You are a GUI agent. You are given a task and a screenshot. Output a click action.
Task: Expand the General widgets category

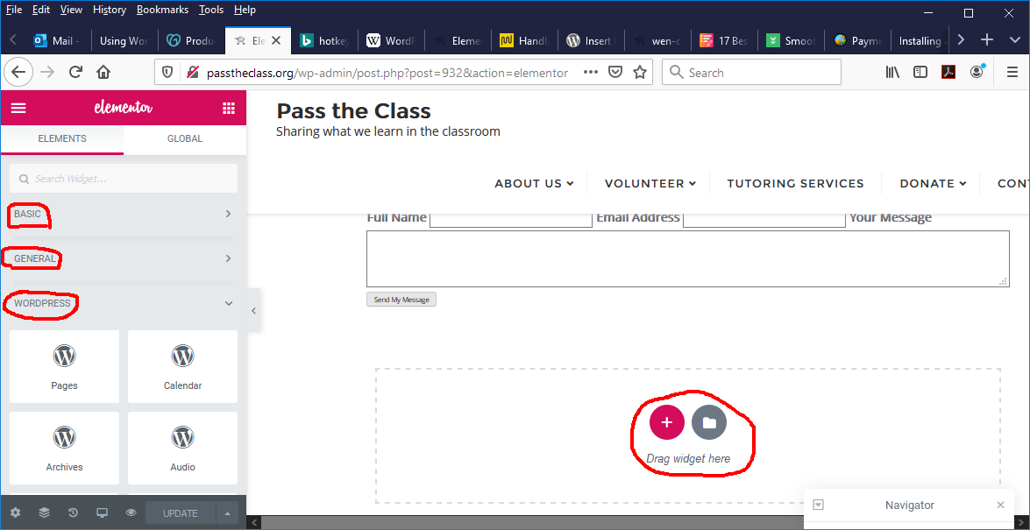[123, 258]
